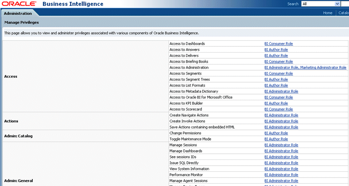Open BI Author Role for Access to Delivers
This screenshot has height=186, width=349.
pos(276,56)
